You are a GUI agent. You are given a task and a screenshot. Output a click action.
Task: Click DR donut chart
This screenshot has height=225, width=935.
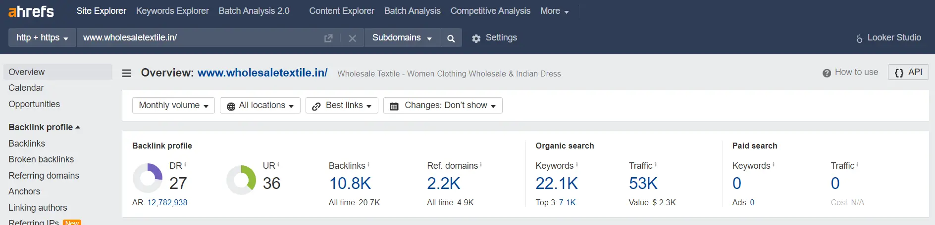click(x=148, y=178)
